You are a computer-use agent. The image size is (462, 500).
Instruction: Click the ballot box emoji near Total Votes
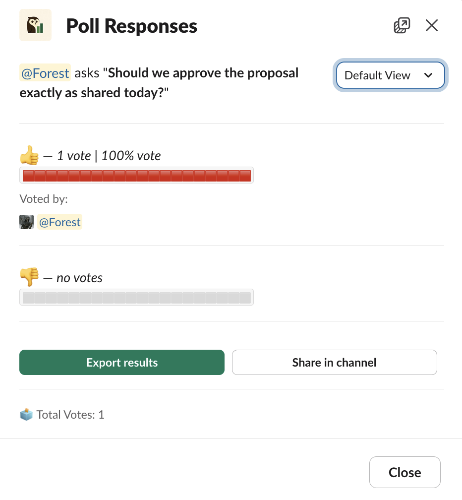[26, 414]
